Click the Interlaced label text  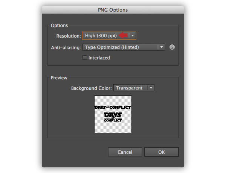99,58
